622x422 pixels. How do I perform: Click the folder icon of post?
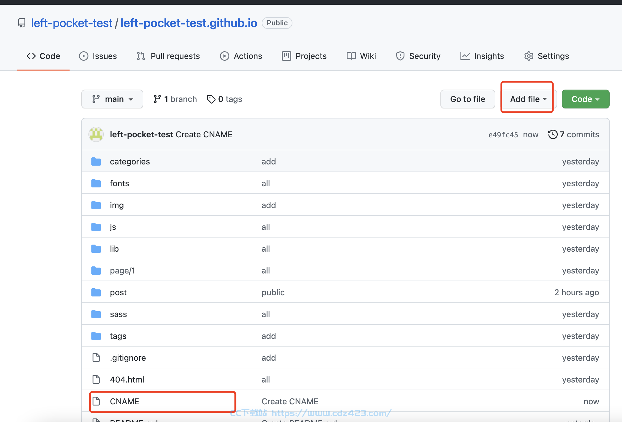pyautogui.click(x=96, y=292)
